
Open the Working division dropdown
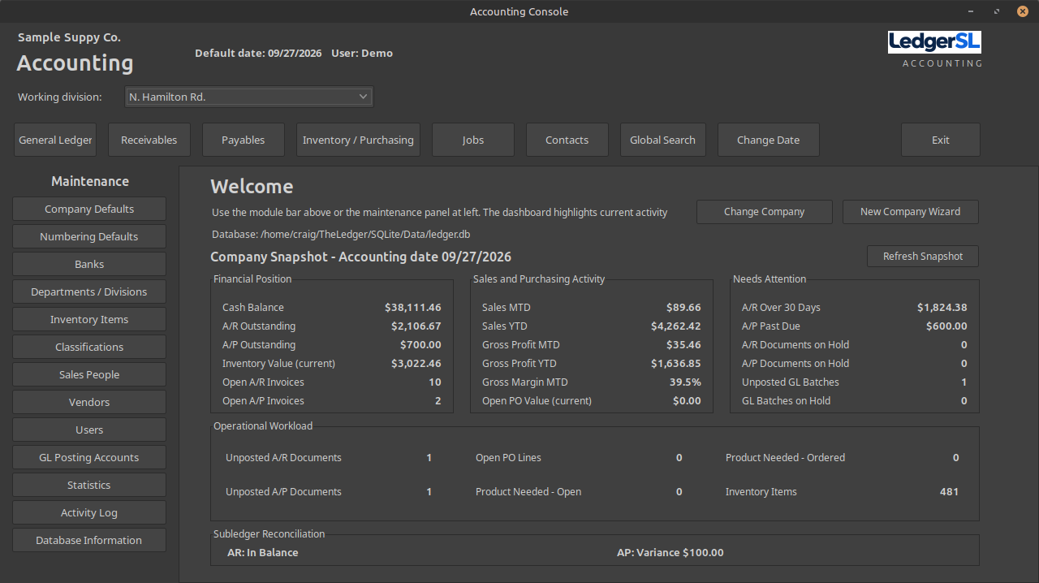pyautogui.click(x=248, y=97)
